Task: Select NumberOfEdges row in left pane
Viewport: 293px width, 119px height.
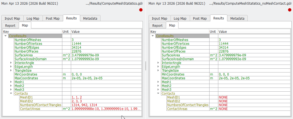Action: click(x=77, y=48)
